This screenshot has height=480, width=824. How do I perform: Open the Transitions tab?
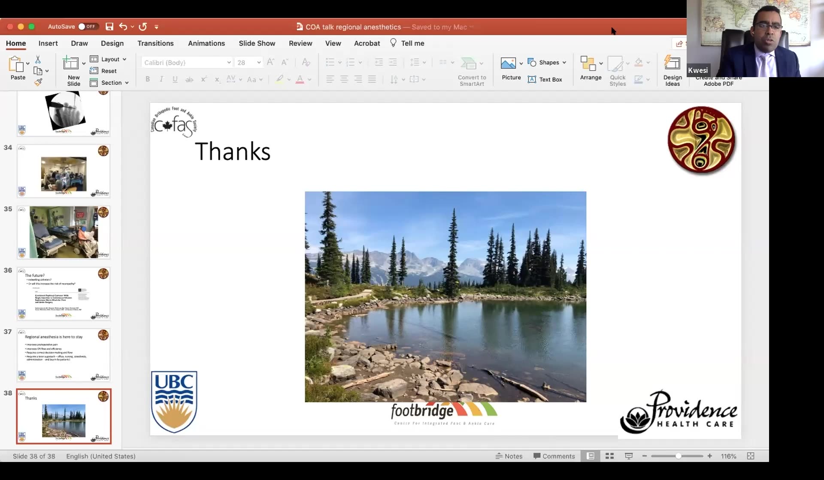coord(155,43)
